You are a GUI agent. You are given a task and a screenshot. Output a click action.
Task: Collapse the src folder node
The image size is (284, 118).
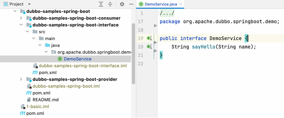pos(27,32)
